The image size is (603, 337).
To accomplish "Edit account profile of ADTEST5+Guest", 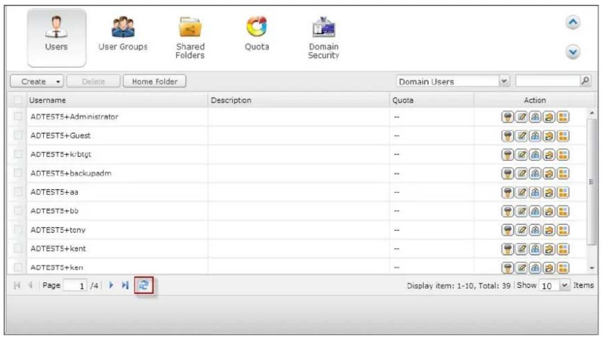I will click(x=522, y=135).
